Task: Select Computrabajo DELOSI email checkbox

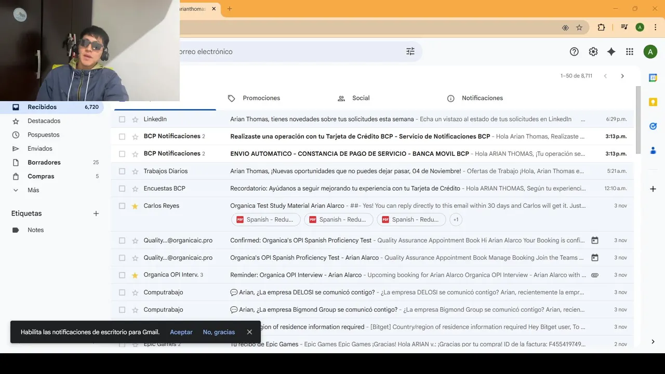Action: (x=122, y=292)
